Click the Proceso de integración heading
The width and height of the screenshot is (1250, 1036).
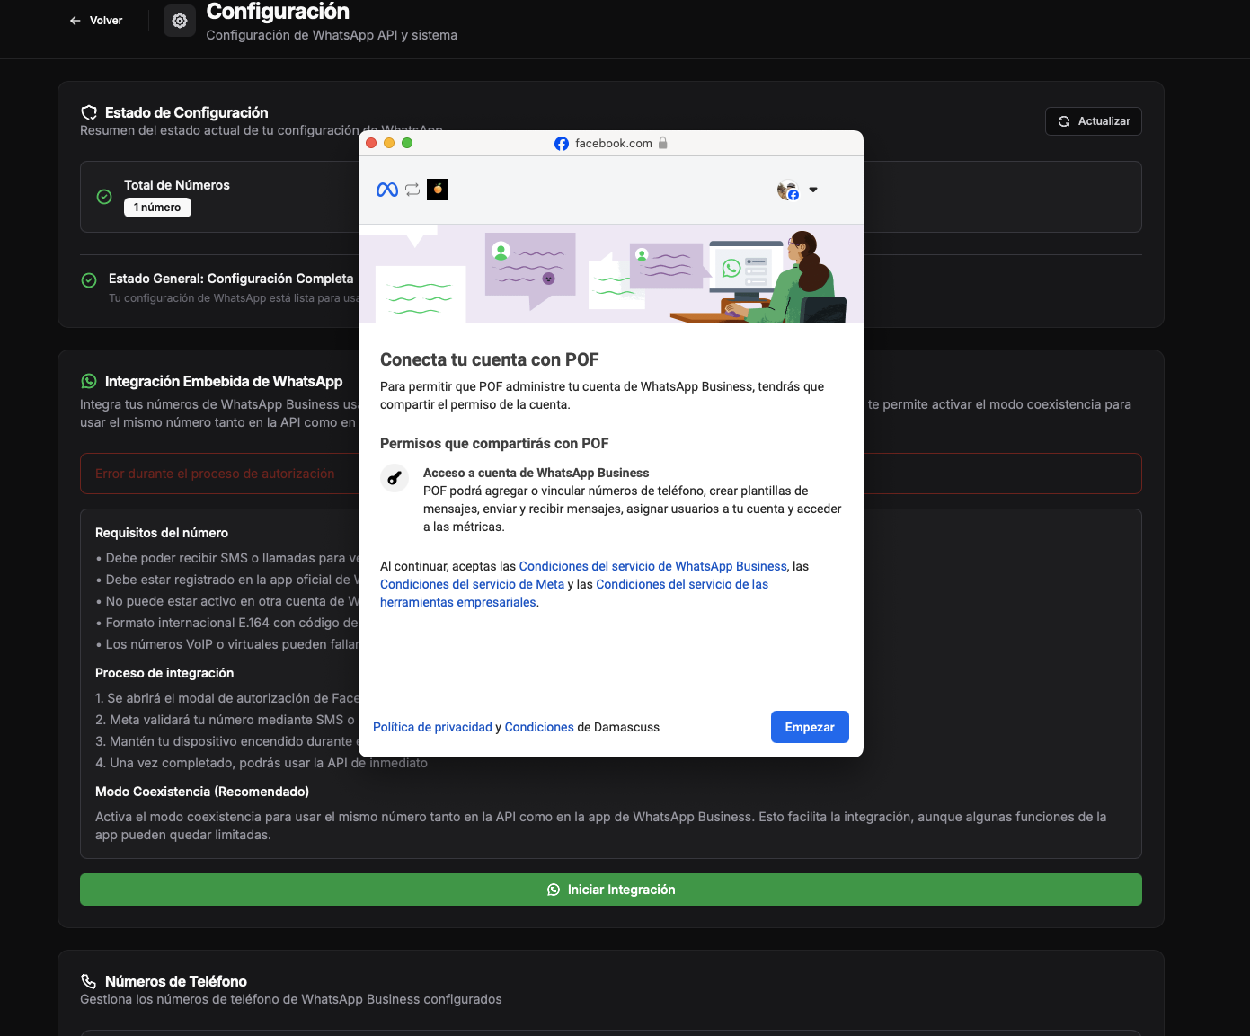click(164, 673)
